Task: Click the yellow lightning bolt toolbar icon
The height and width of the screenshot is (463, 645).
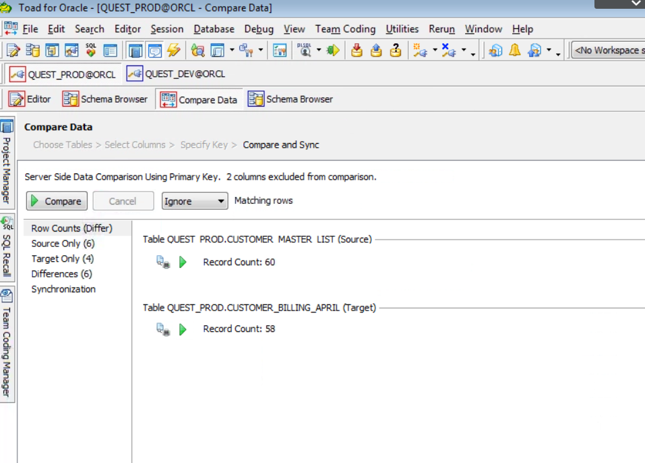Action: coord(174,50)
